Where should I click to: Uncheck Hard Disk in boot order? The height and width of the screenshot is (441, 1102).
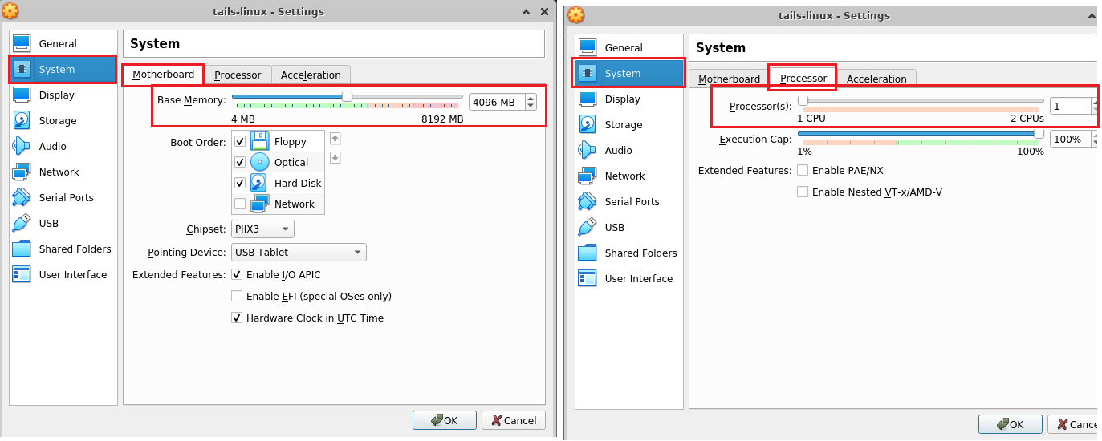(240, 183)
